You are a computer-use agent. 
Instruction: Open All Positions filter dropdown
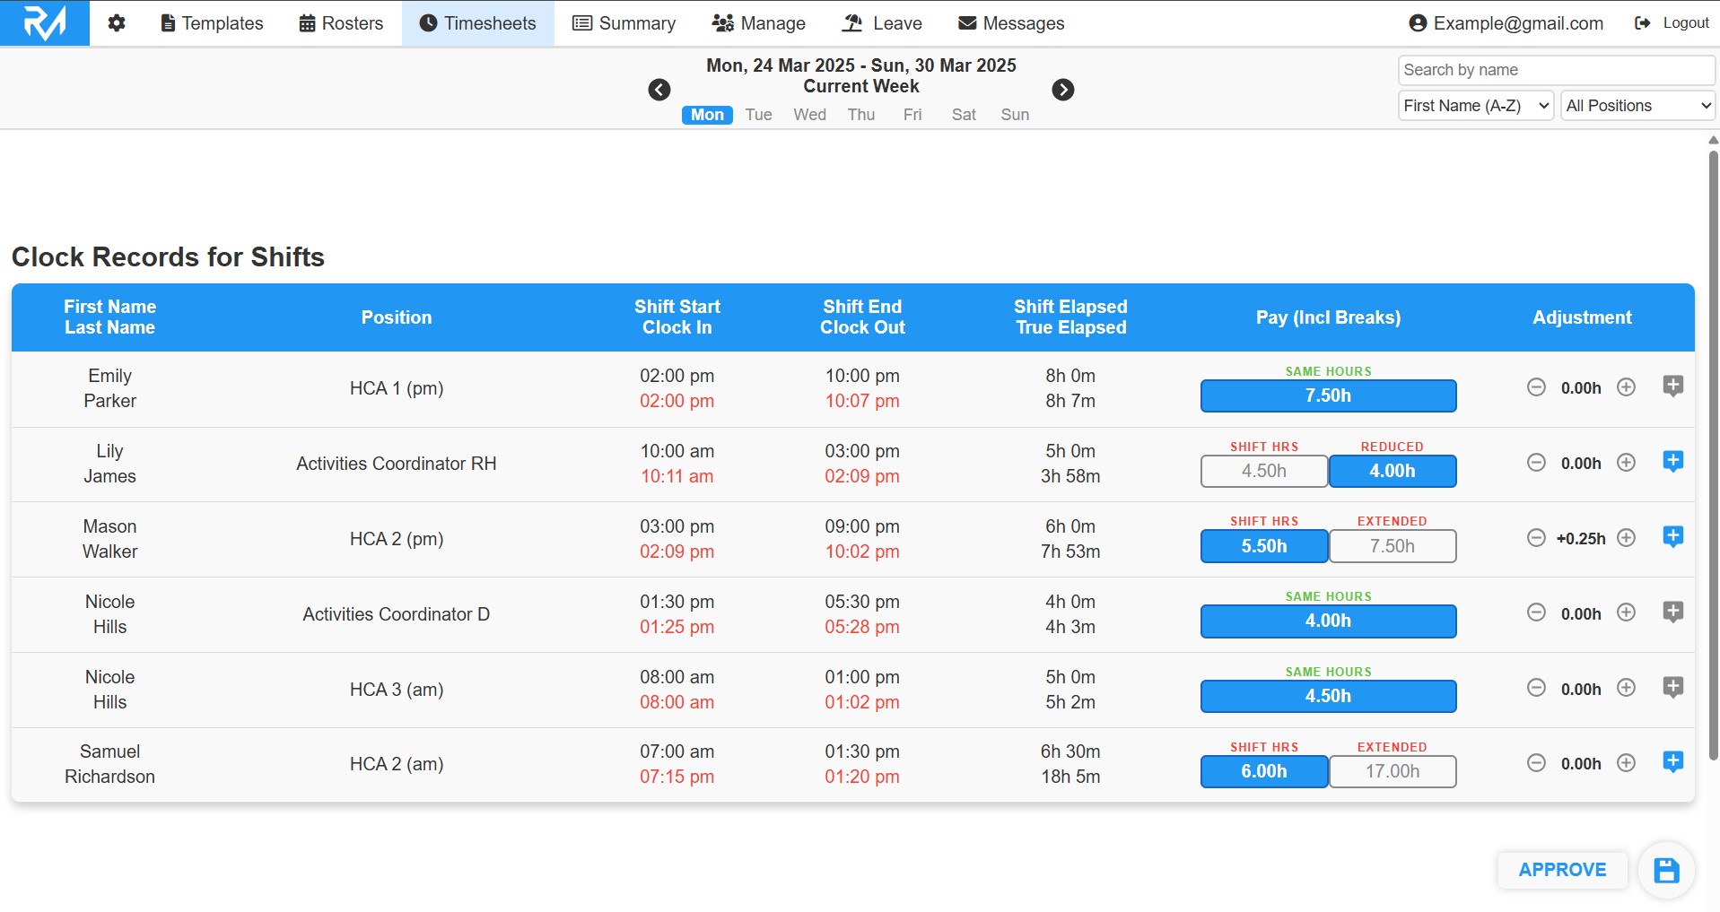(x=1637, y=106)
